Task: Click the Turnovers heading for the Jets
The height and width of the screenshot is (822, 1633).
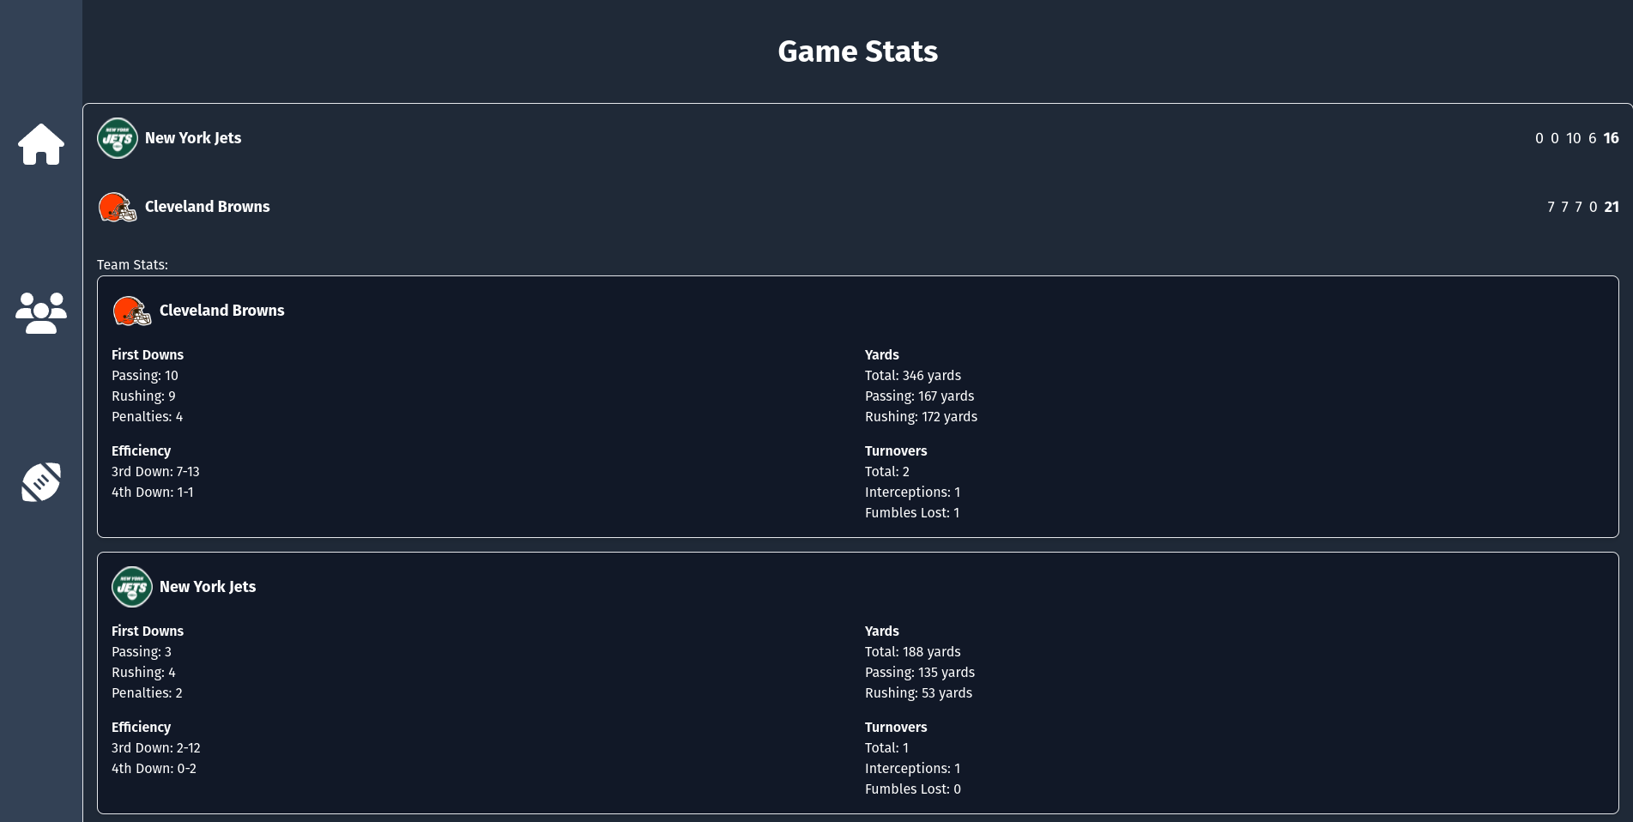Action: click(895, 727)
